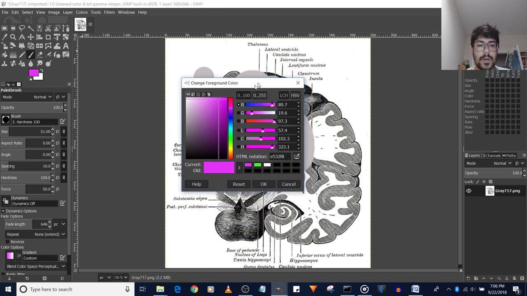This screenshot has width=527, height=296.
Task: Open the Windows menu
Action: point(126,12)
